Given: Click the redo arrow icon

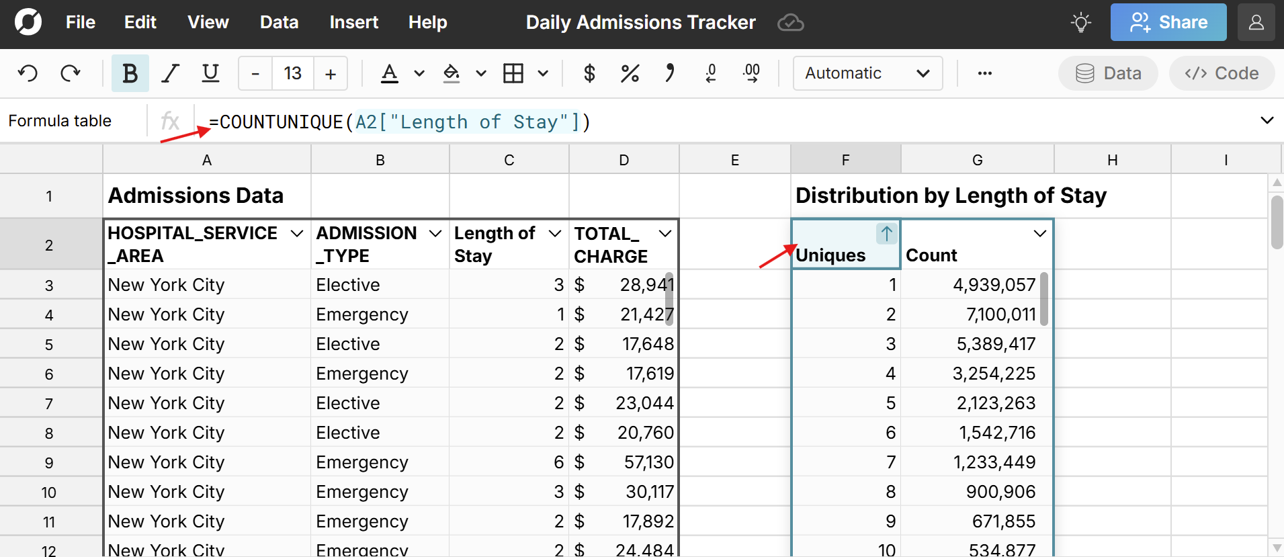Looking at the screenshot, I should tap(71, 73).
